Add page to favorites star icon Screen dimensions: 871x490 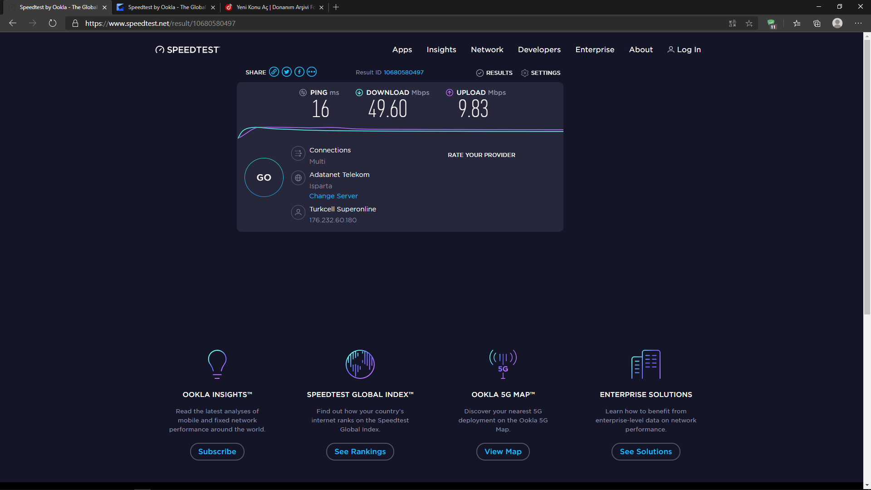(x=749, y=24)
